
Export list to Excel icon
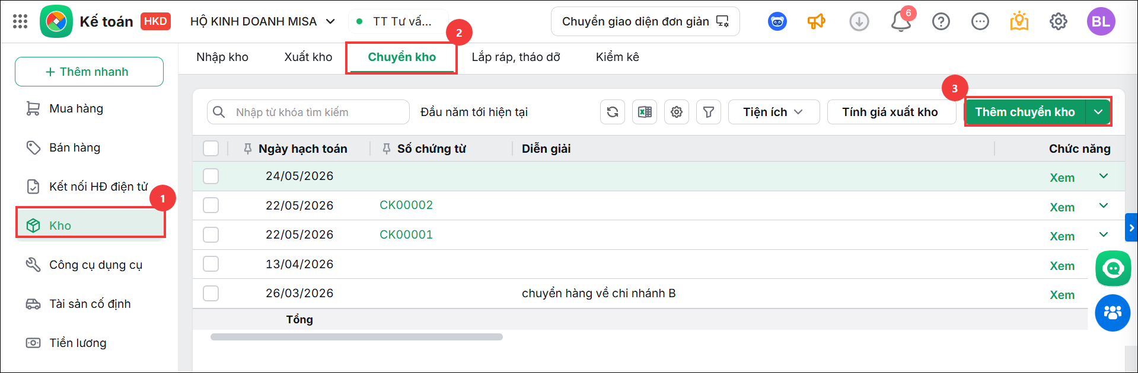point(645,112)
